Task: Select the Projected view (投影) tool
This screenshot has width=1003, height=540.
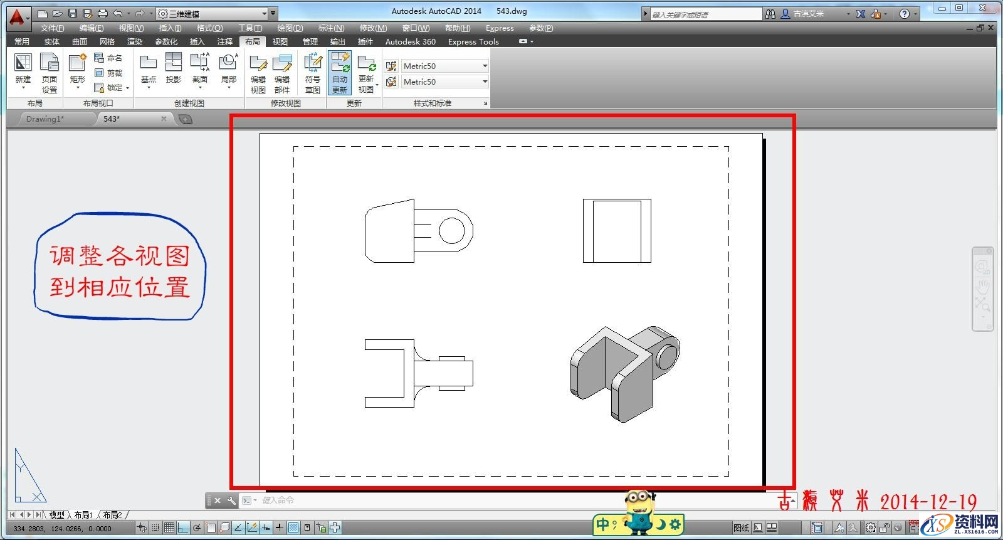Action: click(x=174, y=69)
